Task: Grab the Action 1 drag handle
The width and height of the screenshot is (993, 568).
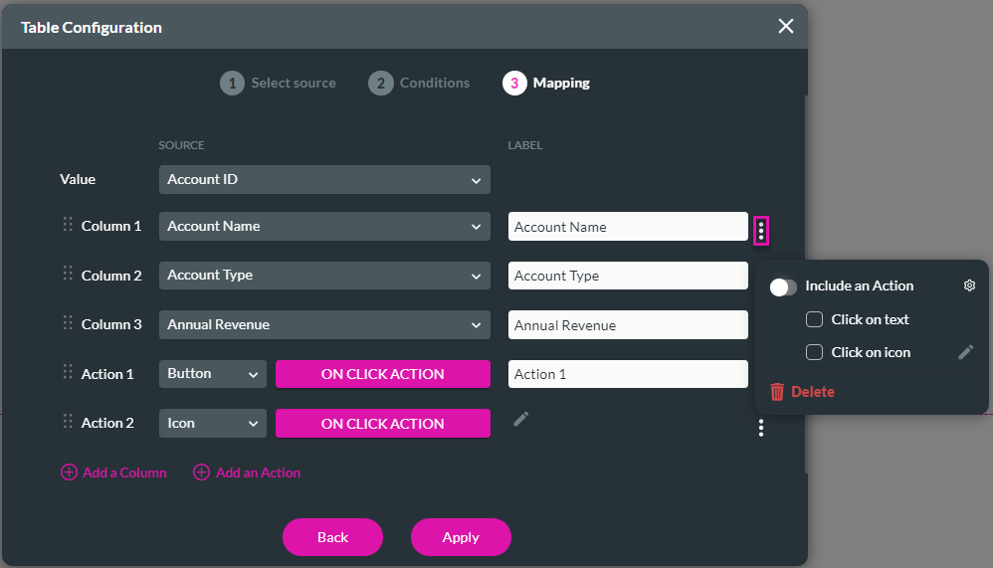Action: pyautogui.click(x=68, y=372)
